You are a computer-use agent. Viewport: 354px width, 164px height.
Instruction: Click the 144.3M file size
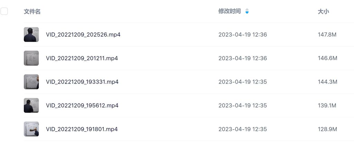pos(327,82)
